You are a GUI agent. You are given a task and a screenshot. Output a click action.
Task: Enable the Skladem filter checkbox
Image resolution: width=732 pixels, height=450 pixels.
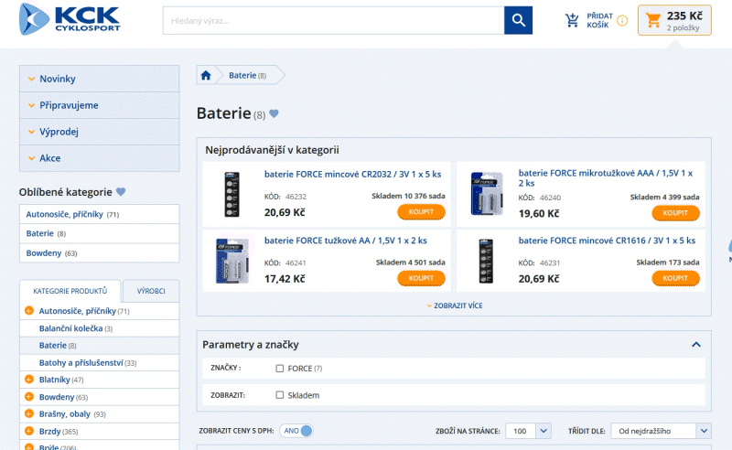pyautogui.click(x=280, y=395)
